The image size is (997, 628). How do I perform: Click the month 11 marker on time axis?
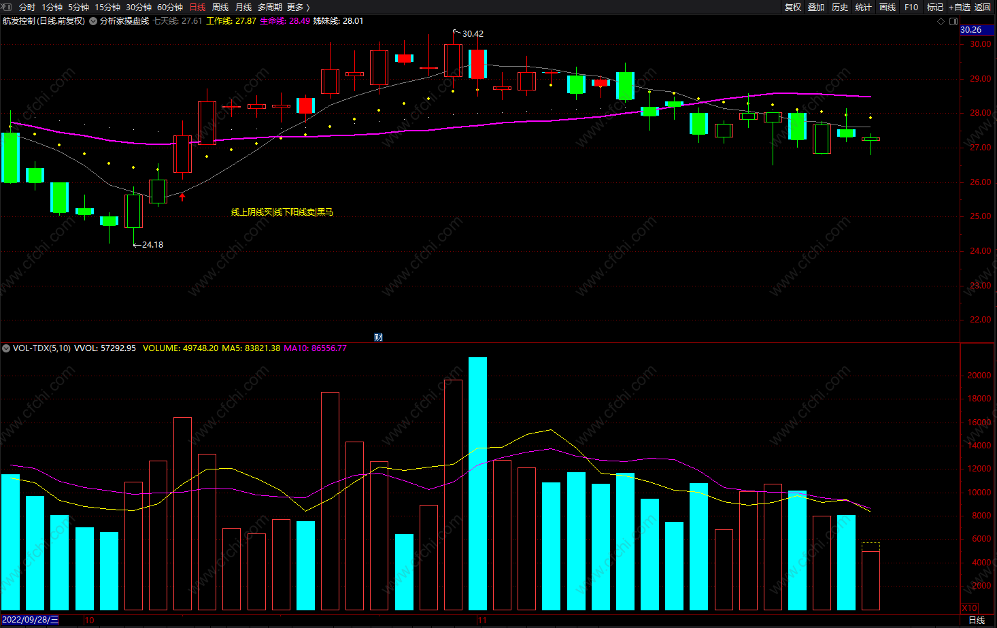(482, 621)
